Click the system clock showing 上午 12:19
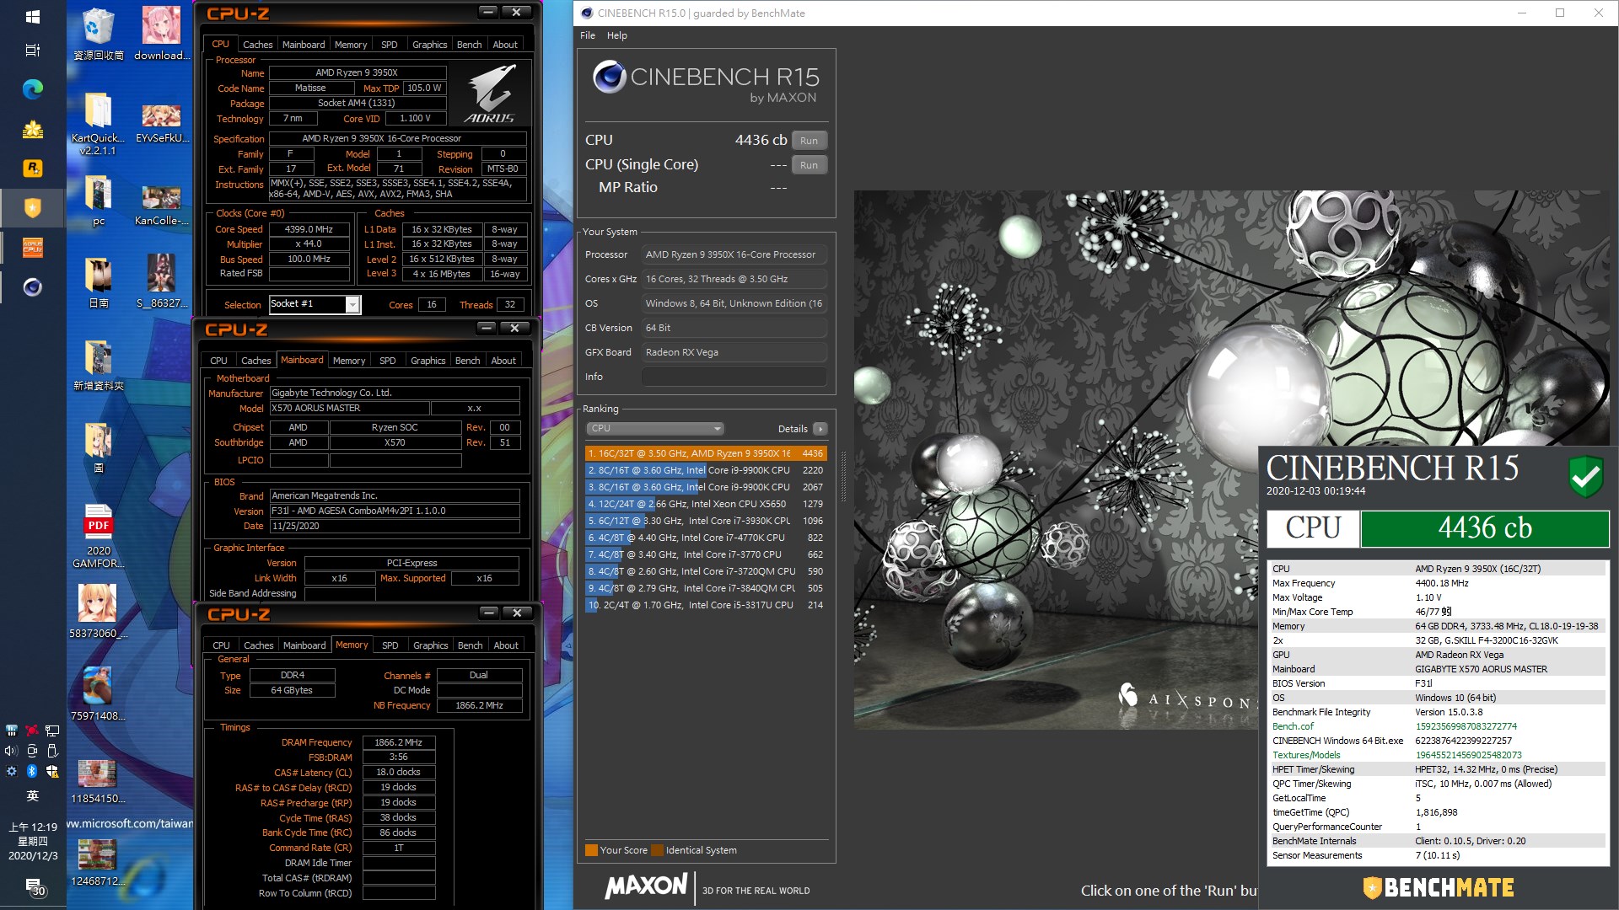This screenshot has height=910, width=1619. tap(33, 841)
